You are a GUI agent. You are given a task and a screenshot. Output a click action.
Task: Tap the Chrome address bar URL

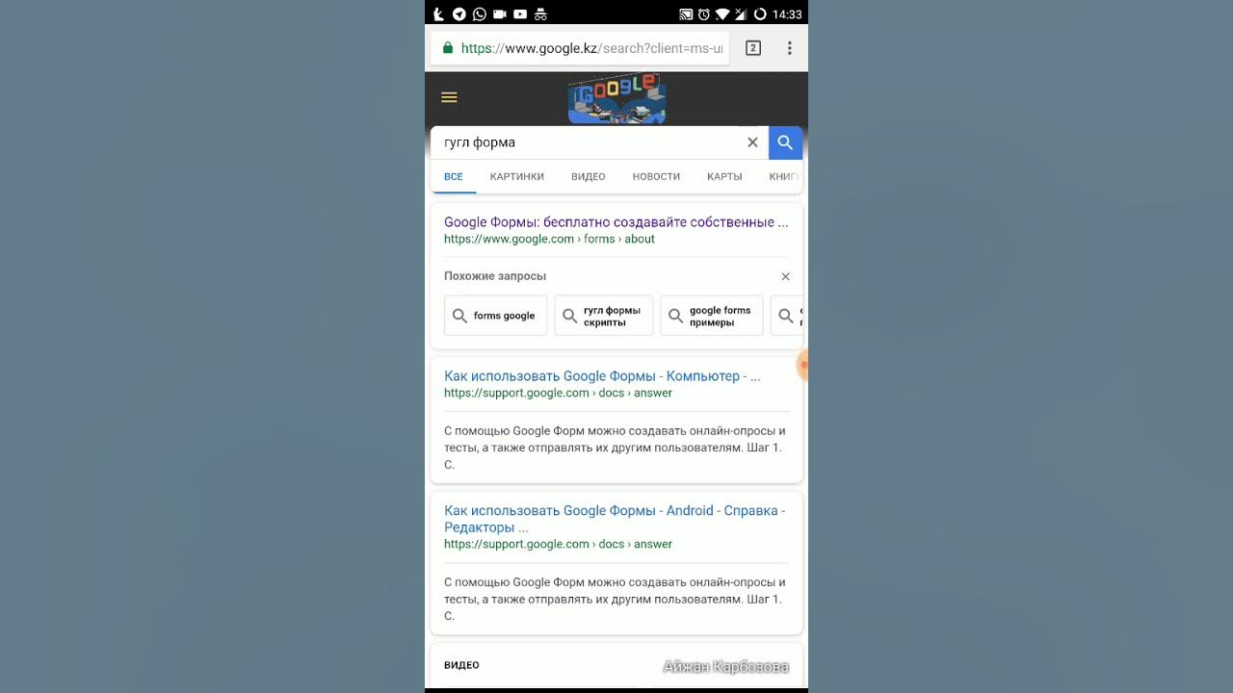tap(591, 48)
